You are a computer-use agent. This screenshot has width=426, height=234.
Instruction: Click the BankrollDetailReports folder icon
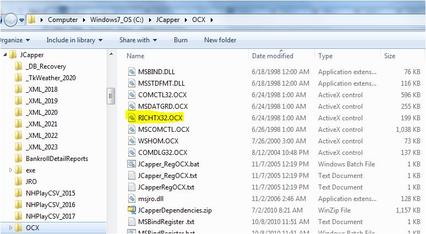19,159
